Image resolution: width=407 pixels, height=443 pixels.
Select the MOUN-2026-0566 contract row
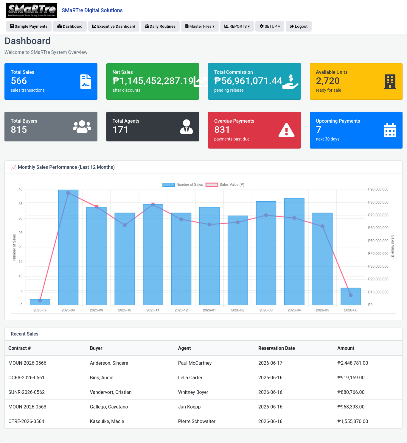pos(203,363)
